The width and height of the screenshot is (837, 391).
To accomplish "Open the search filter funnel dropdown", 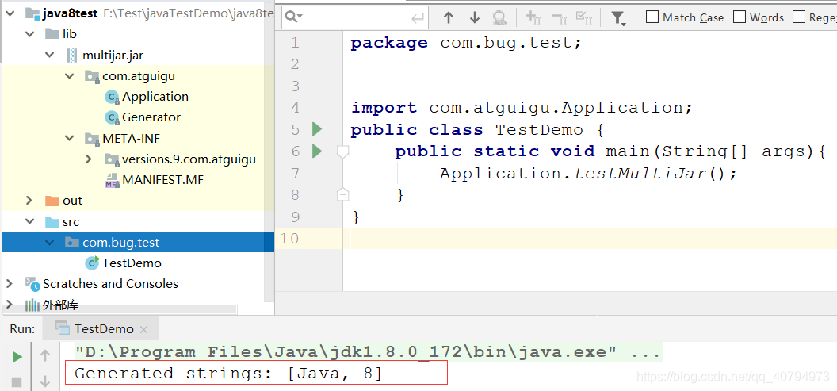I will [x=618, y=18].
